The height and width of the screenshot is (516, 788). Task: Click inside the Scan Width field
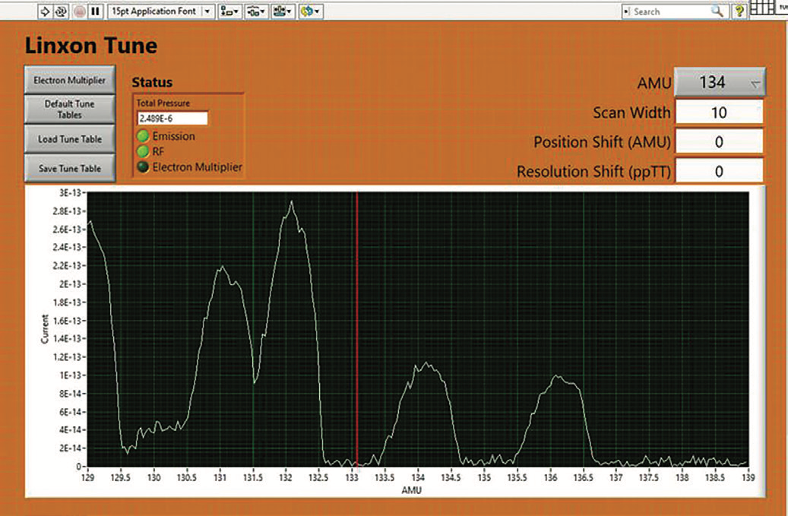coord(719,112)
